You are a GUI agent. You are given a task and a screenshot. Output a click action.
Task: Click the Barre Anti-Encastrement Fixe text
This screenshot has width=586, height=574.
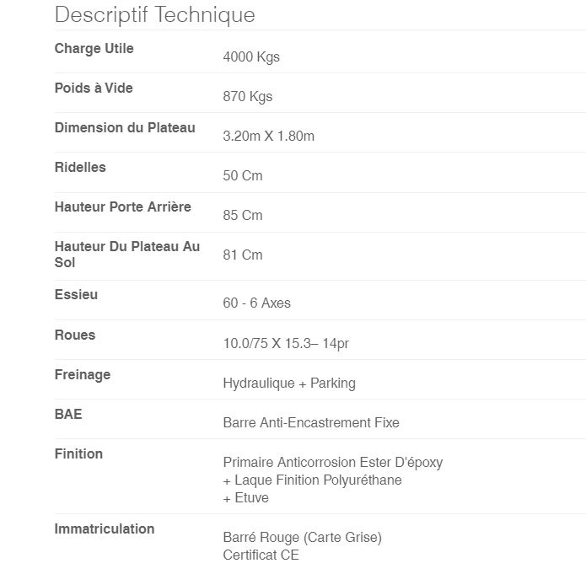[x=310, y=422]
